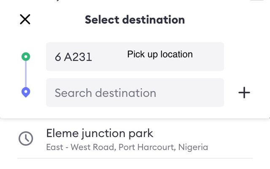Close the Select destination screen

click(x=25, y=19)
